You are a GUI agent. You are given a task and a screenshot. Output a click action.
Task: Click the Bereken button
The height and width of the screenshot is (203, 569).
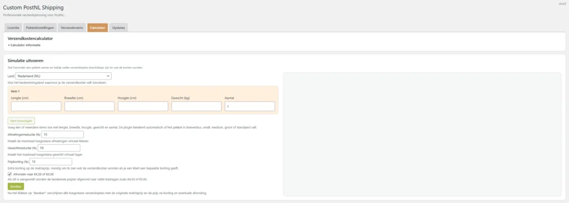(x=16, y=186)
